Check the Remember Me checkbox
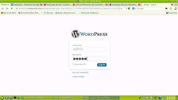 coord(73,64)
